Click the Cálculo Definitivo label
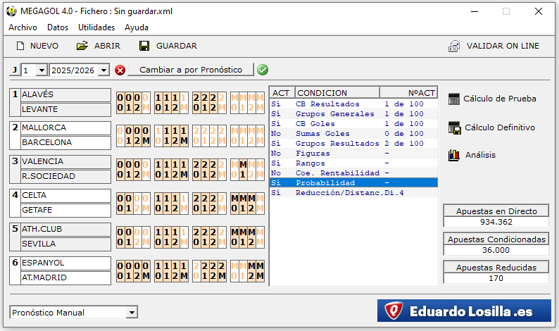Image resolution: width=559 pixels, height=331 pixels. pyautogui.click(x=500, y=127)
